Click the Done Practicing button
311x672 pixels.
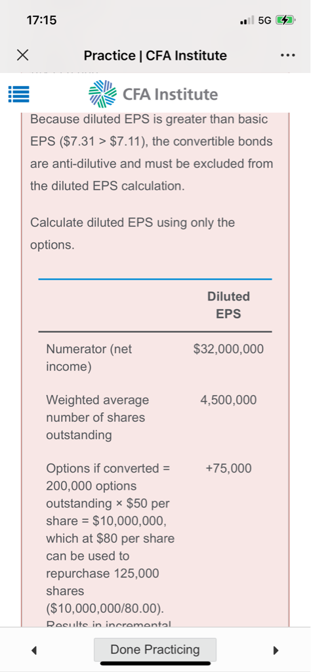pyautogui.click(x=155, y=649)
